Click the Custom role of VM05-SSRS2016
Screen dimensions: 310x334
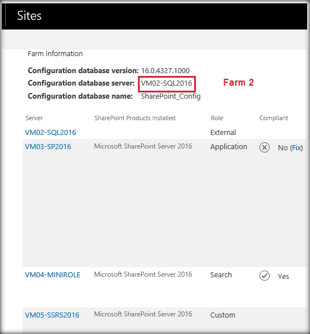tap(223, 315)
